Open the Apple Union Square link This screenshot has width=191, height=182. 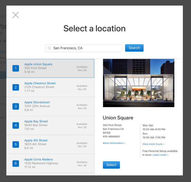click(x=38, y=64)
